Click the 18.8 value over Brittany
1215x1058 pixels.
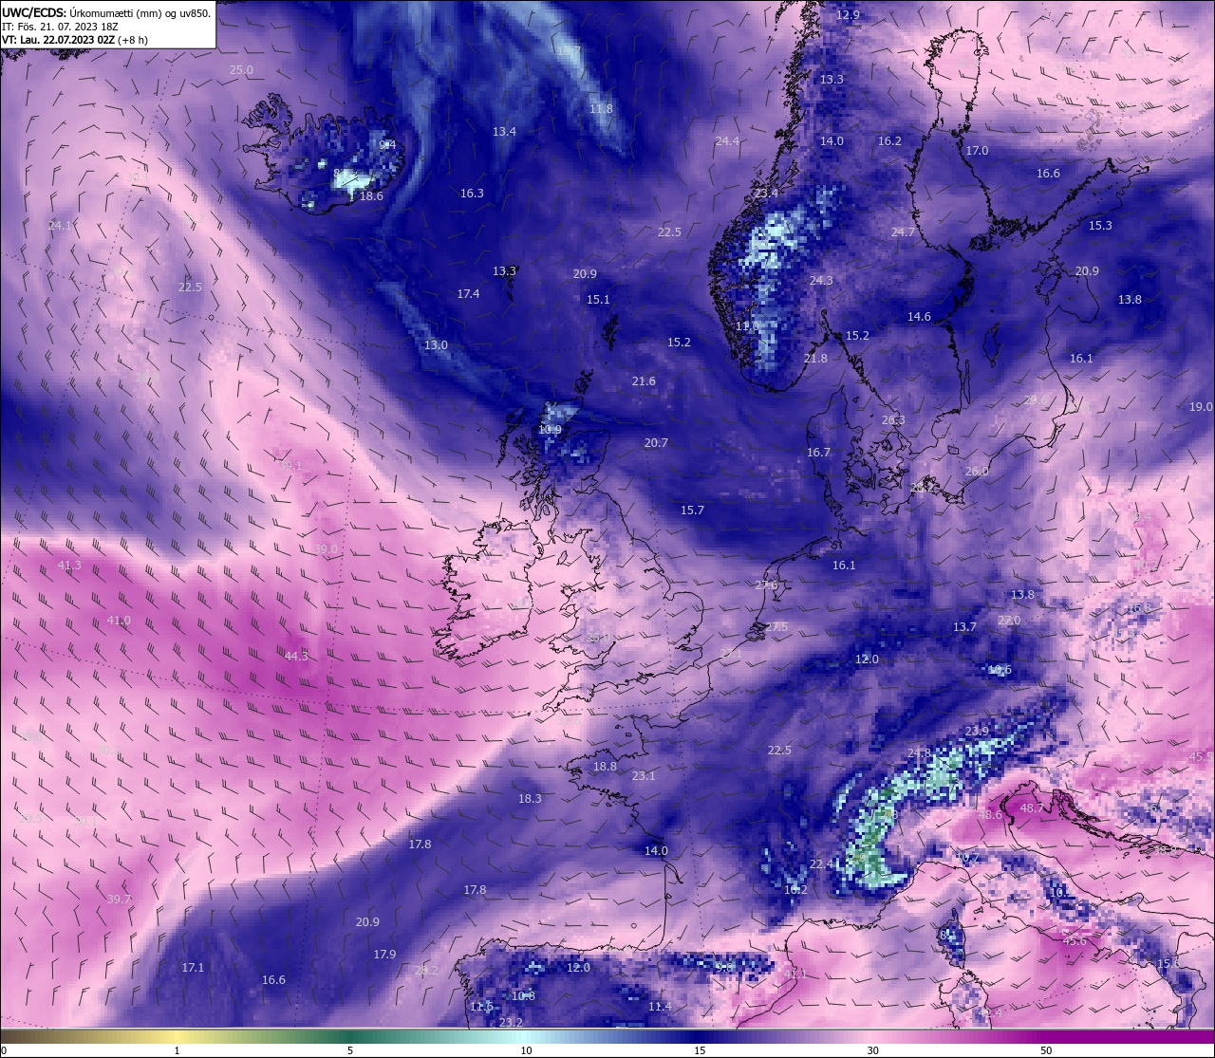[x=605, y=766]
